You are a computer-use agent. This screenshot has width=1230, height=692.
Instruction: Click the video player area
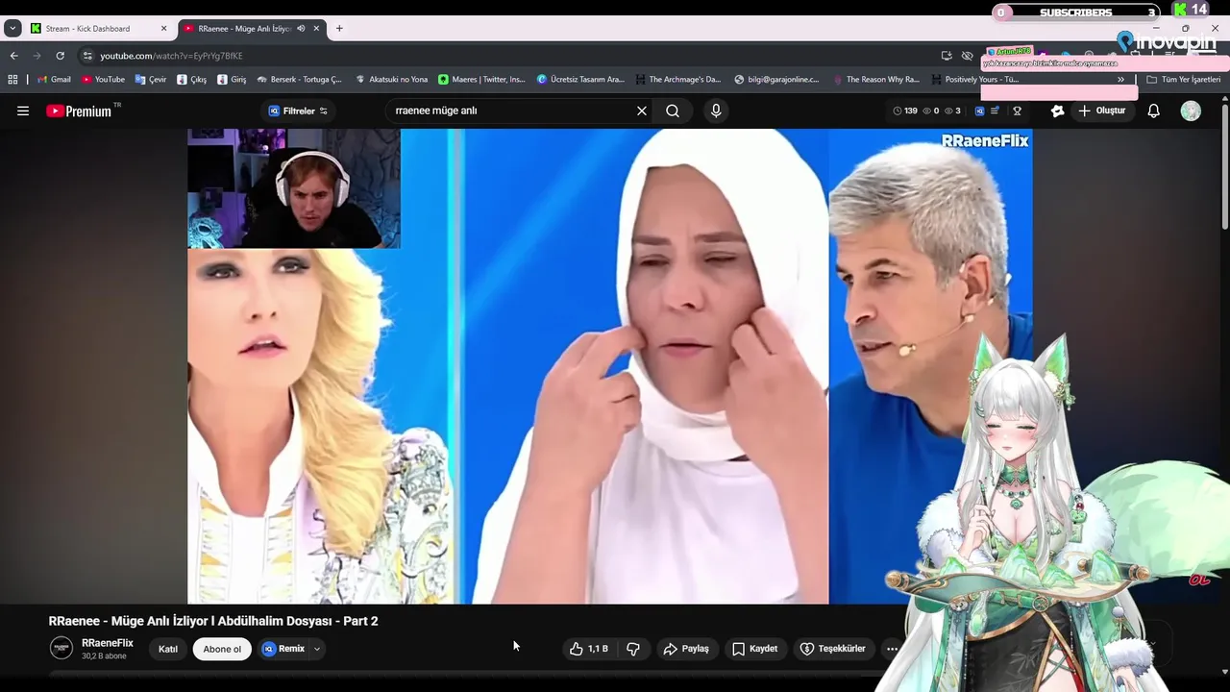pyautogui.click(x=610, y=366)
